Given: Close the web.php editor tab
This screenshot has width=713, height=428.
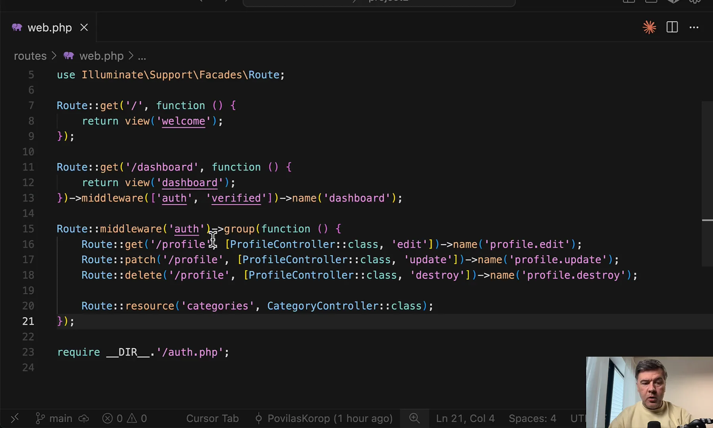Looking at the screenshot, I should click(x=84, y=27).
